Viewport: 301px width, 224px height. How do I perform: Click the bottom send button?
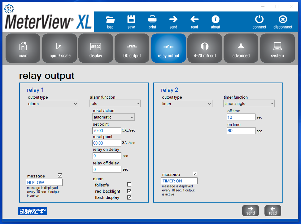250,211
